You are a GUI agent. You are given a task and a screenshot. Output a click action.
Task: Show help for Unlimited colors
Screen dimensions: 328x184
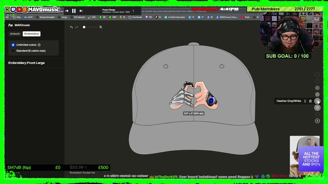[39, 45]
